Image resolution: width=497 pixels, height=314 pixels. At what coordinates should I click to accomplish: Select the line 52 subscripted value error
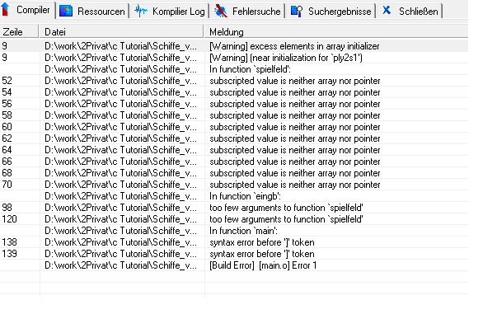coord(234,81)
